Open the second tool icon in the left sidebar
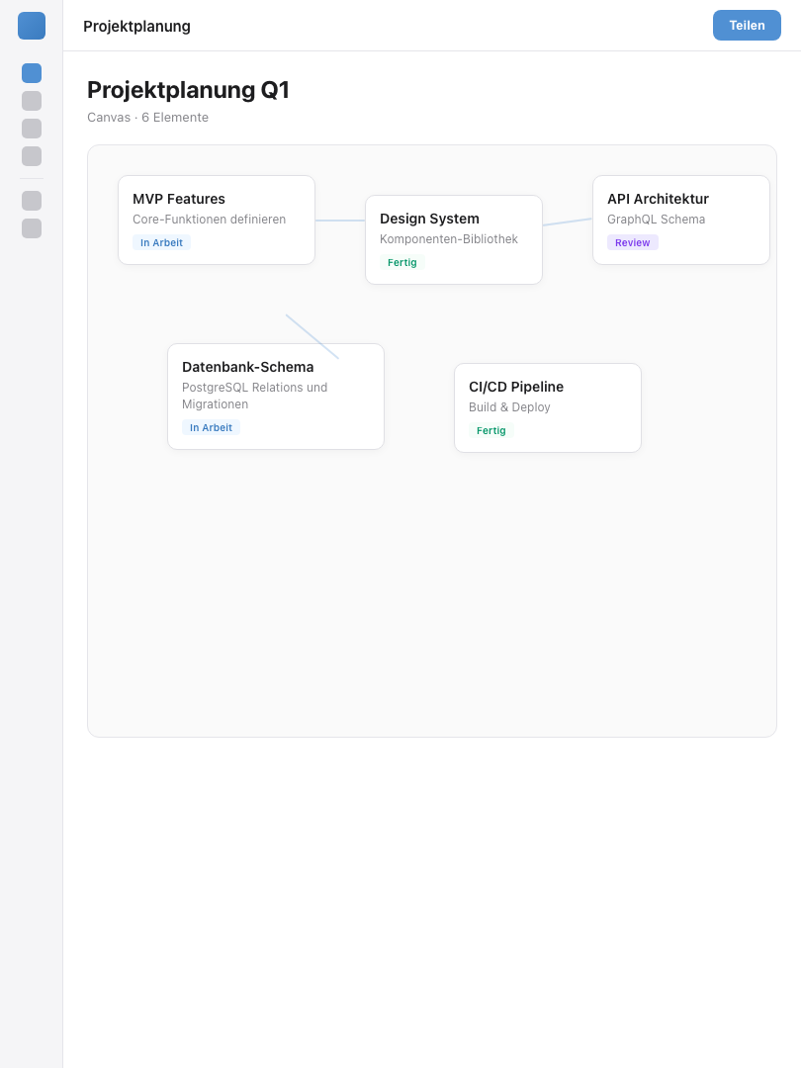 (x=31, y=101)
